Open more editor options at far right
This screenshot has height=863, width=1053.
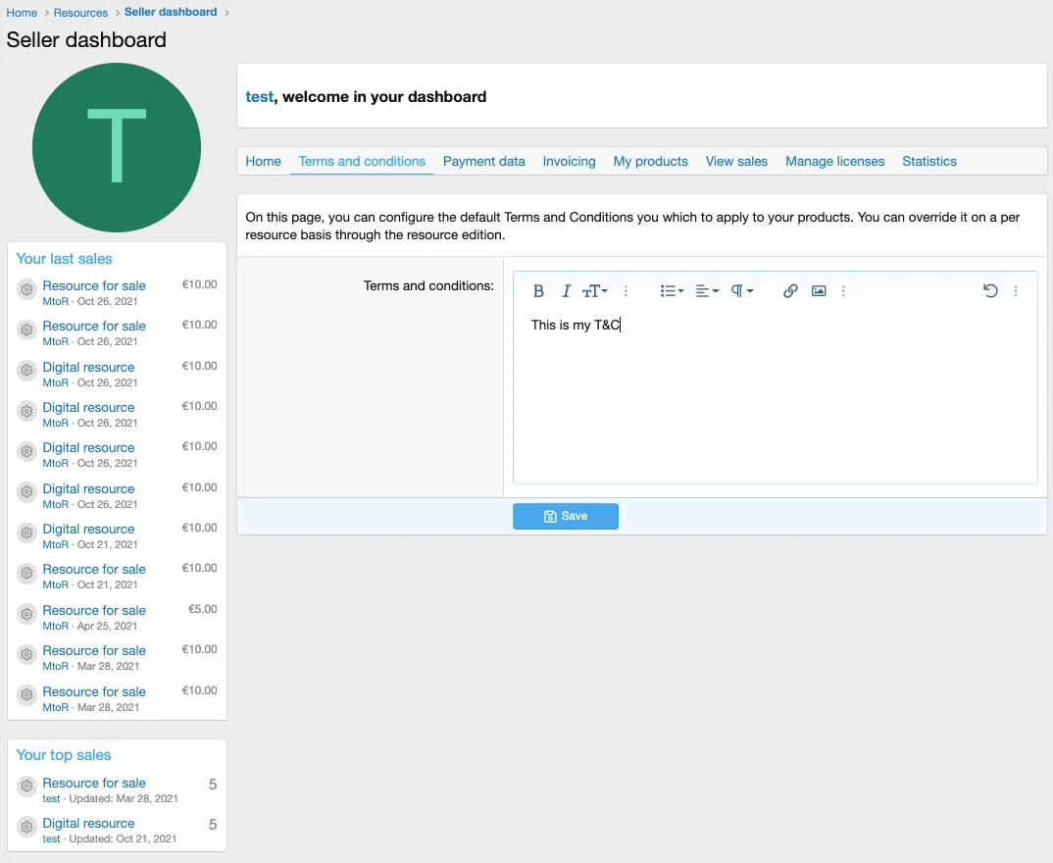coord(1016,291)
